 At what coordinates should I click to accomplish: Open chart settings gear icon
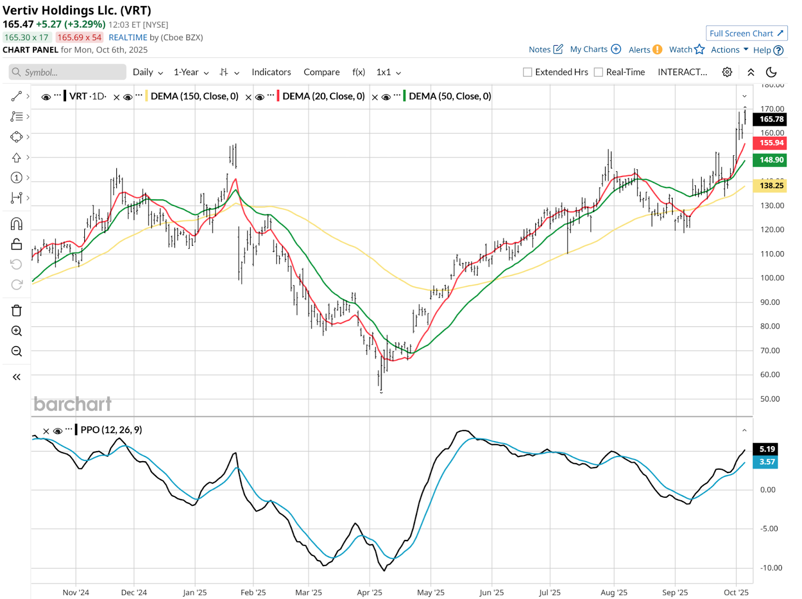(x=727, y=72)
